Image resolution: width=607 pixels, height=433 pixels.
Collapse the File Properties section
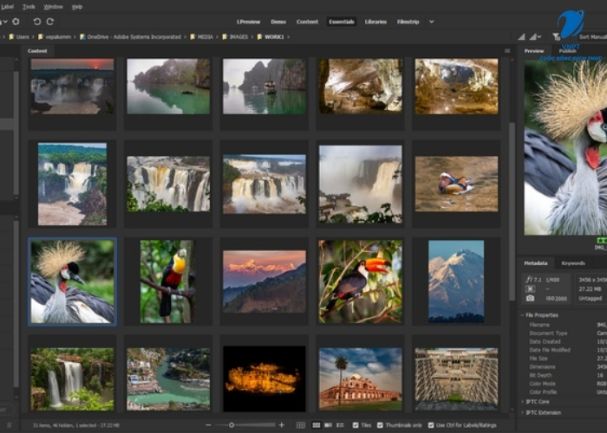522,315
